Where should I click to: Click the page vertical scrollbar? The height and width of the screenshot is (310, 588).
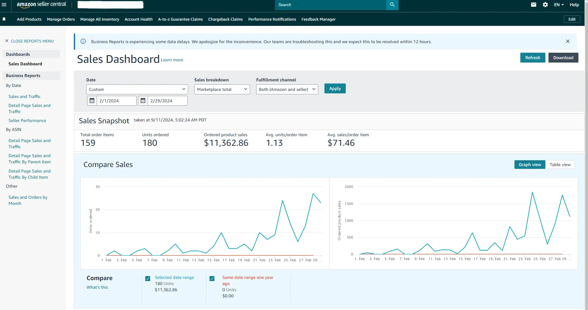click(586, 155)
